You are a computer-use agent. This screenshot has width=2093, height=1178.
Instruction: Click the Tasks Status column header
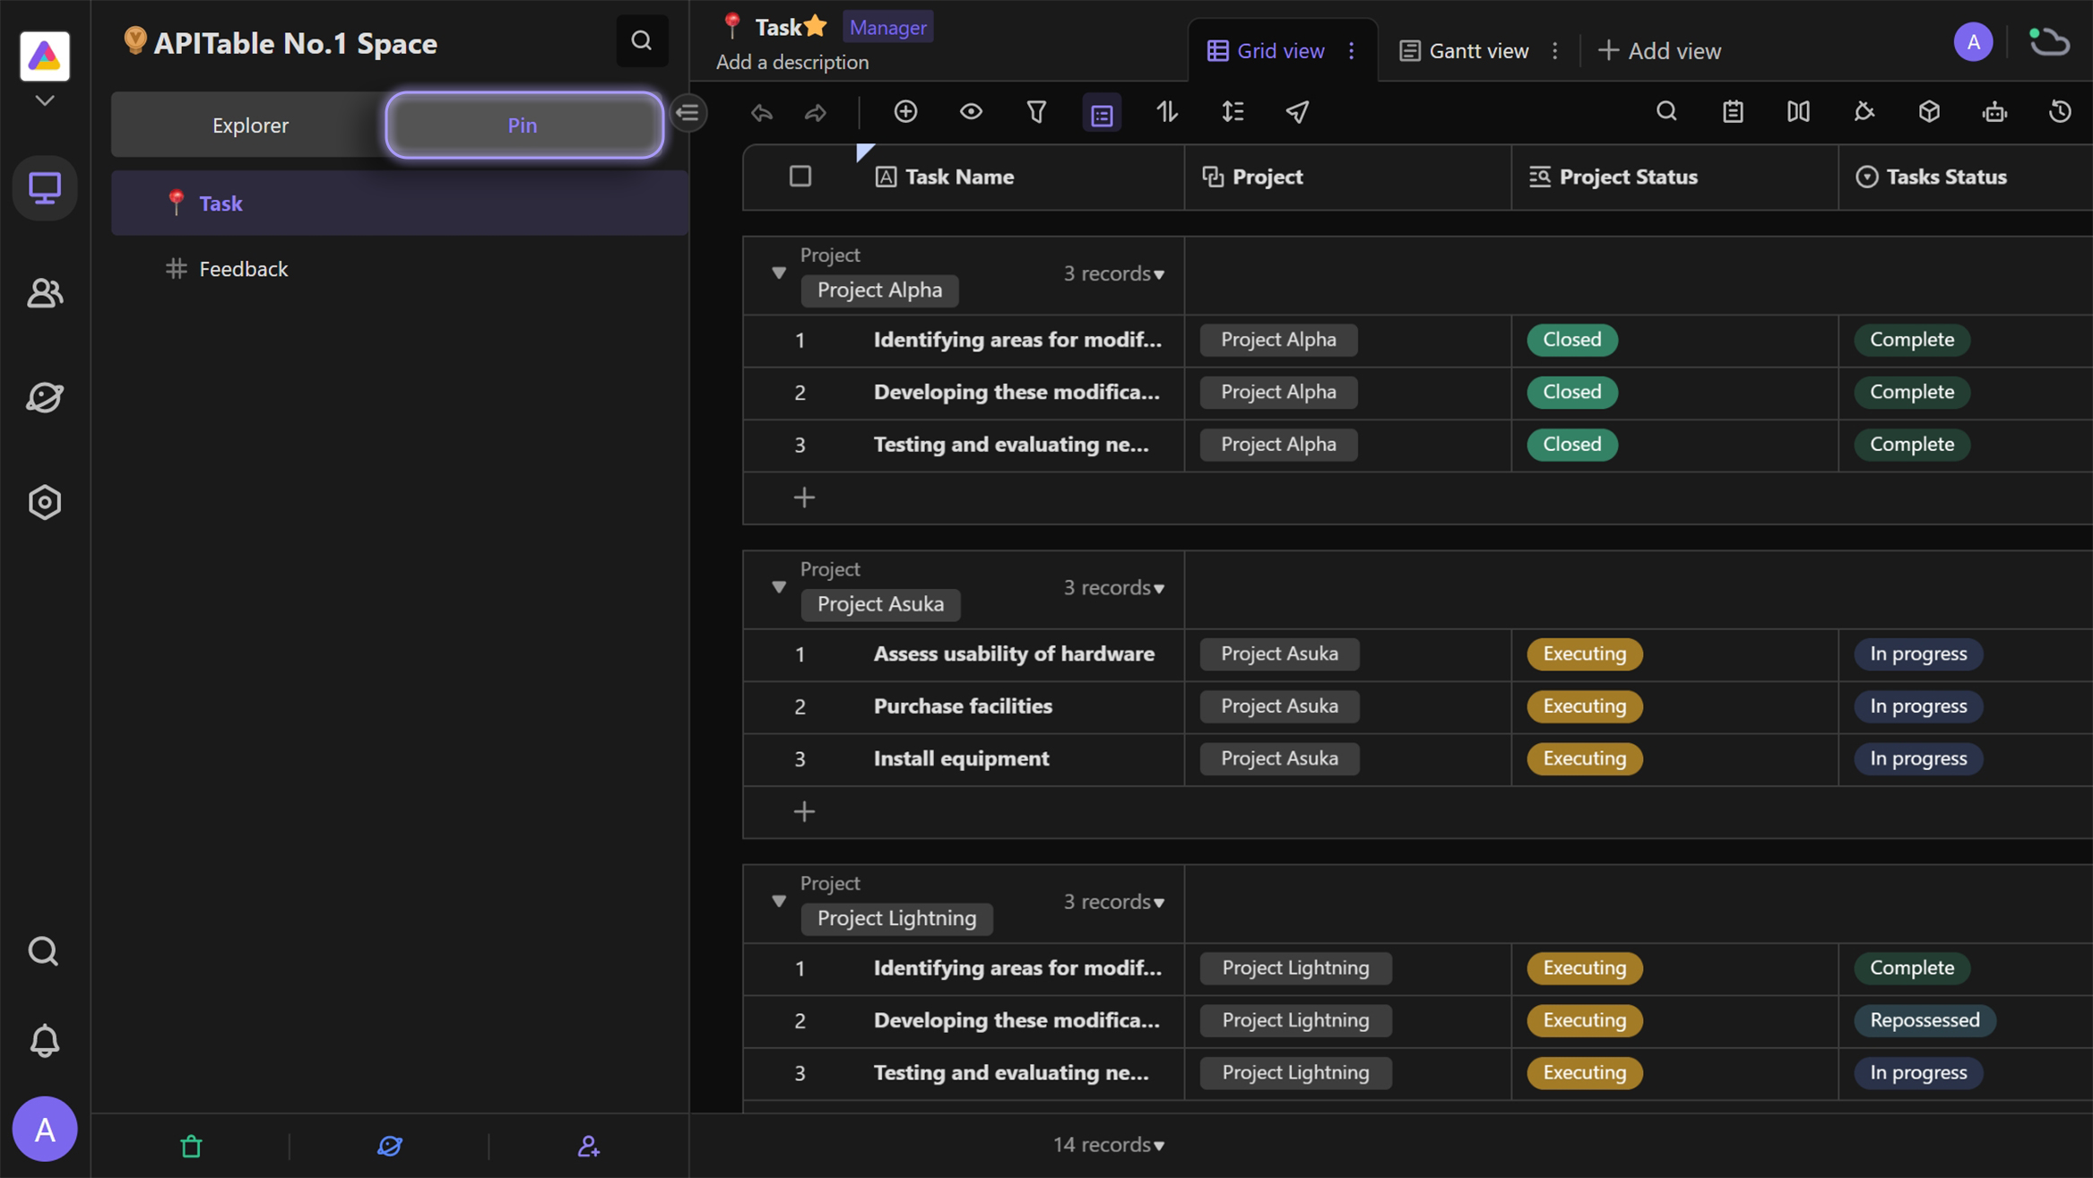click(x=1965, y=177)
